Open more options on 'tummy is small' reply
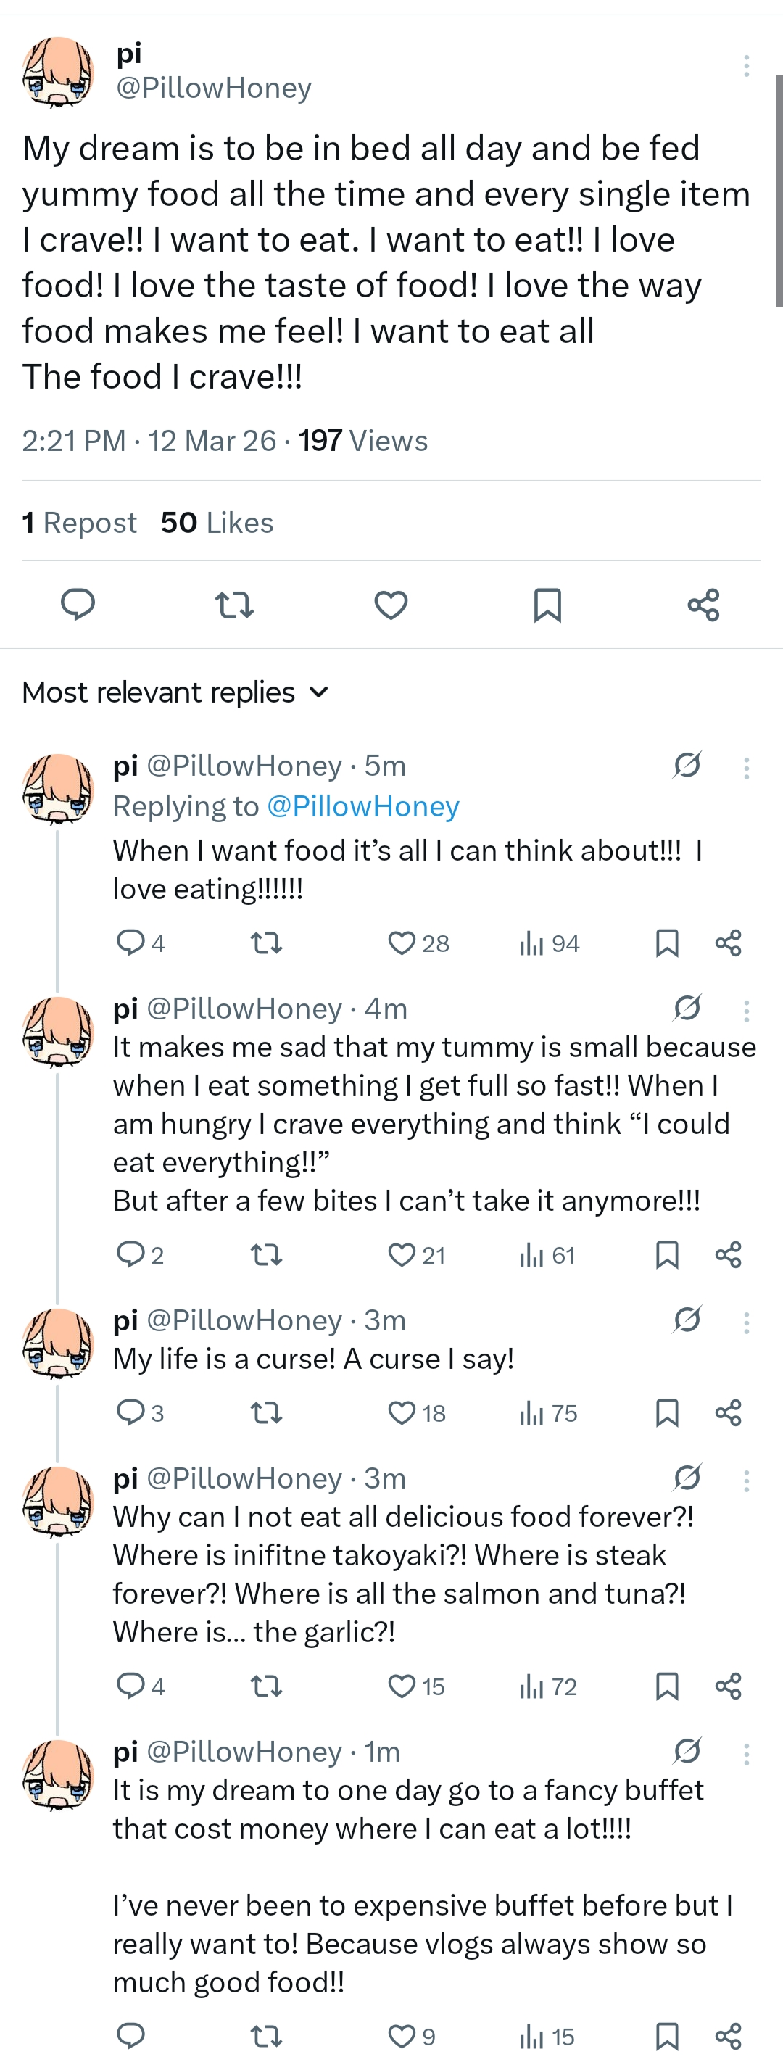This screenshot has width=783, height=2070. [x=746, y=1011]
